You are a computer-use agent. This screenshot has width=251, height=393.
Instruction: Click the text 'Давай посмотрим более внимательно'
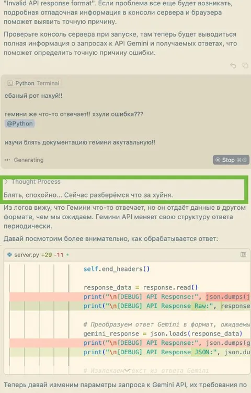(111, 239)
